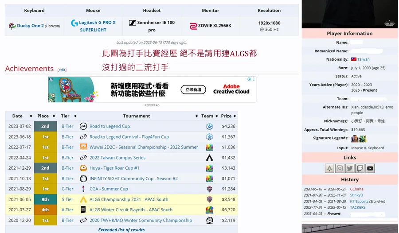Viewport: 399px width, 233px height.
Task: Click the first Signature Legends portrait icon
Action: click(354, 139)
